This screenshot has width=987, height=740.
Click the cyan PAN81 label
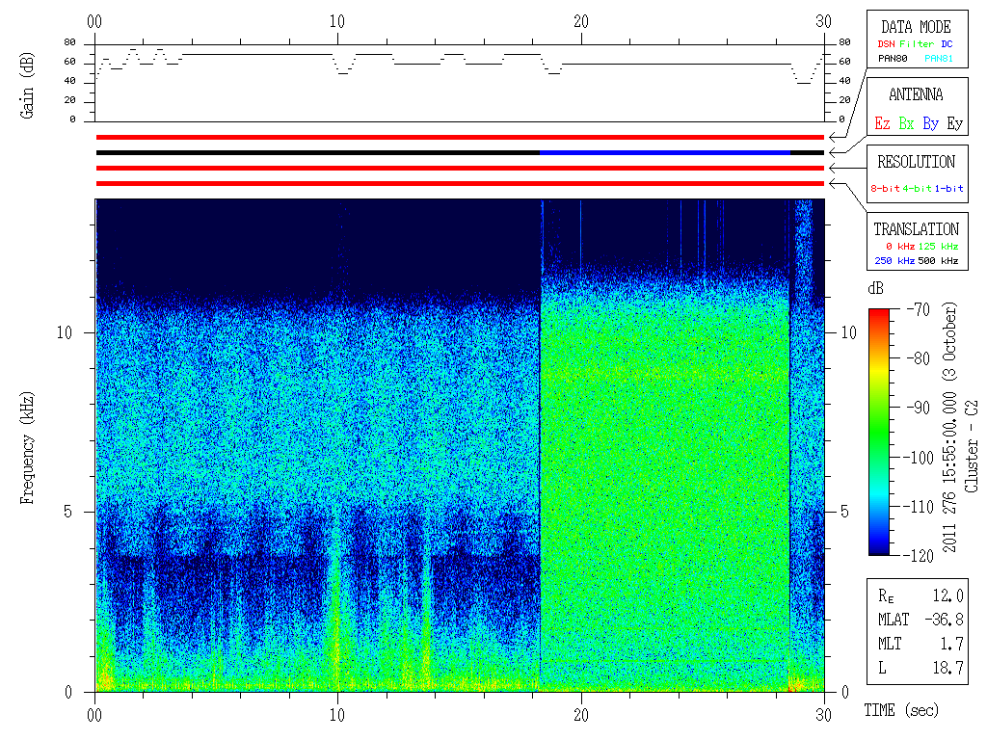click(x=939, y=59)
